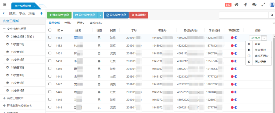Click the pin icon in sidebar header

coord(41,13)
